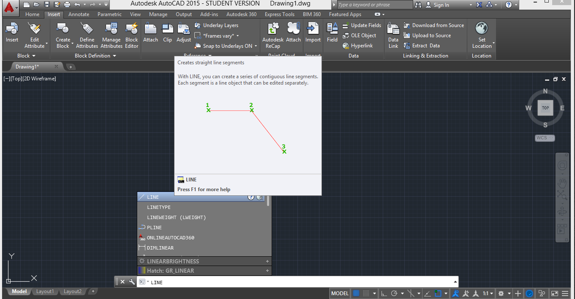Toggle 2D Object Snap
575x299 pixels.
pyautogui.click(x=438, y=293)
